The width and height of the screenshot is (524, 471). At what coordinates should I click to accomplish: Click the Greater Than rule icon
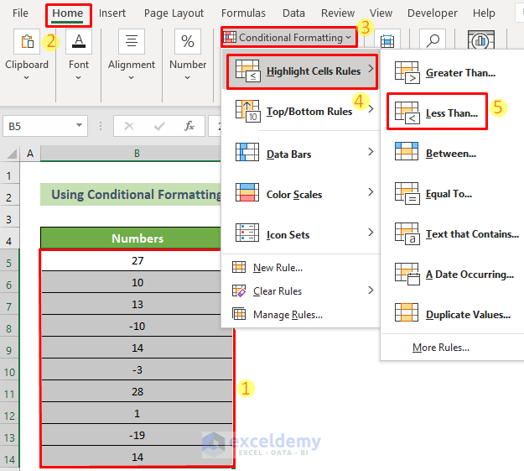(407, 72)
